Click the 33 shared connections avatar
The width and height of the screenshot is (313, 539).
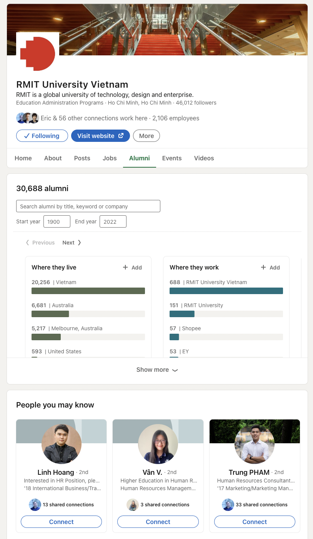pos(228,505)
